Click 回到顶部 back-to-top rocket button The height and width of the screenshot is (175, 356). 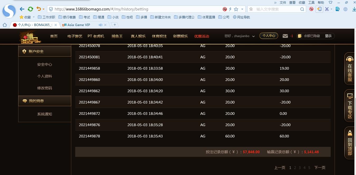350,143
